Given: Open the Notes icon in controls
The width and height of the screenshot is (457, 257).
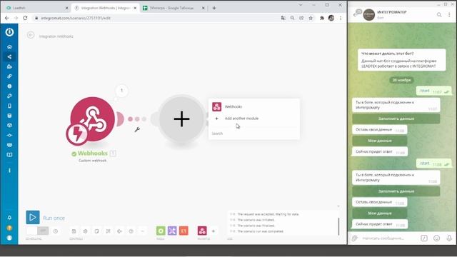Looking at the screenshot, I should point(96,231).
